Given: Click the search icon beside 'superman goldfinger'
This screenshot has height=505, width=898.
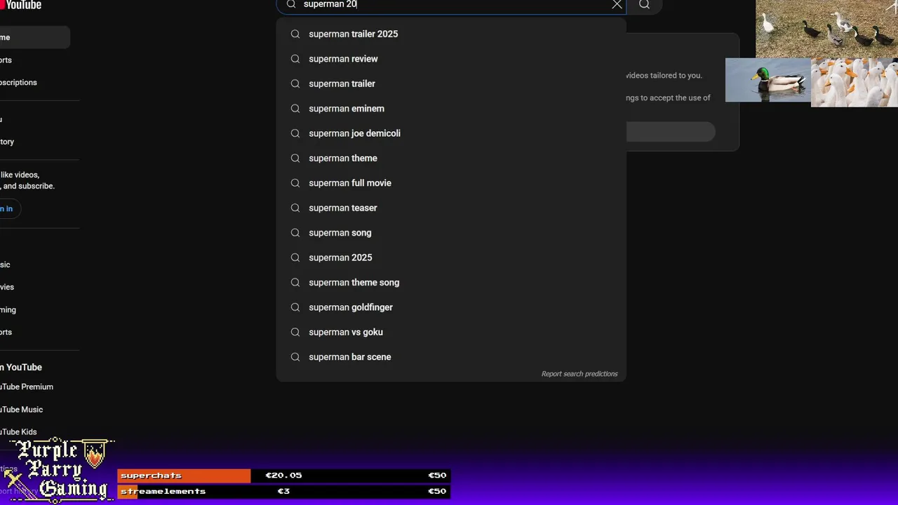Looking at the screenshot, I should coord(295,307).
